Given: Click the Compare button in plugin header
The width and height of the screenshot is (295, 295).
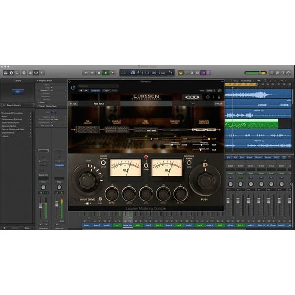Looking at the screenshot, I should (x=95, y=91).
